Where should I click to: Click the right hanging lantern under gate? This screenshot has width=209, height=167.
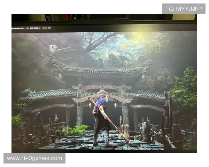click(x=115, y=105)
